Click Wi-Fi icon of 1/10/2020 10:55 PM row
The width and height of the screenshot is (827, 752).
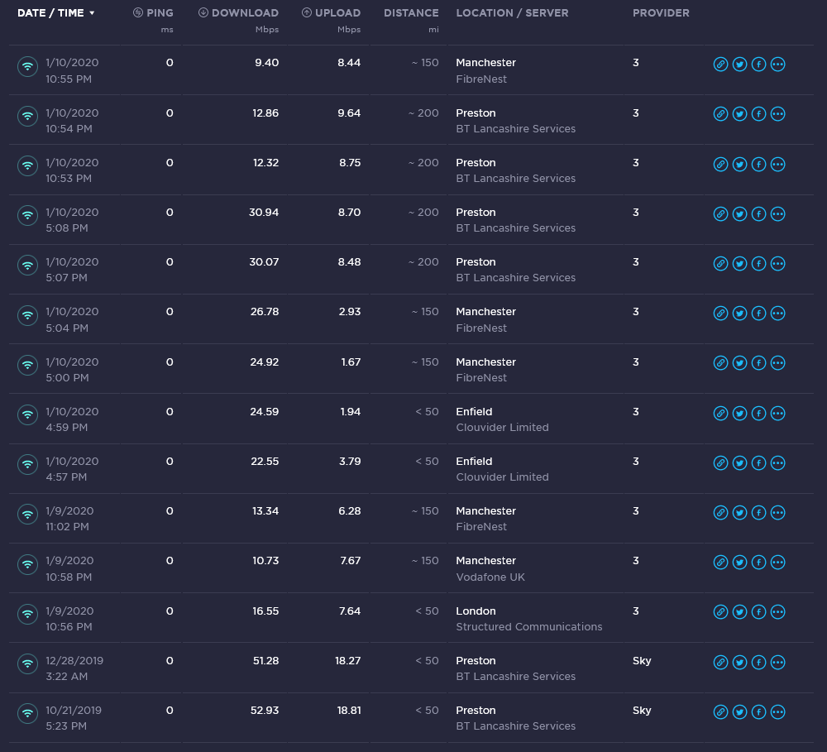tap(27, 66)
